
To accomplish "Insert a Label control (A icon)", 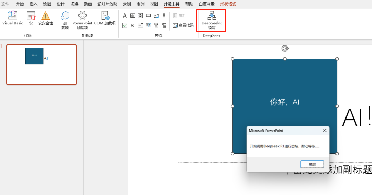I will coord(125,16).
